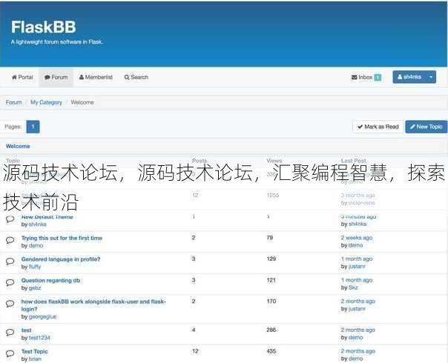Screen dimensions: 448x363
Task: Go to Portal in the navigation bar
Action: (22, 77)
